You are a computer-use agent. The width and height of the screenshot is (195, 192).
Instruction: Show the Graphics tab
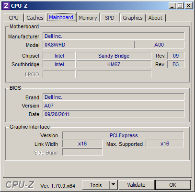[x=133, y=18]
